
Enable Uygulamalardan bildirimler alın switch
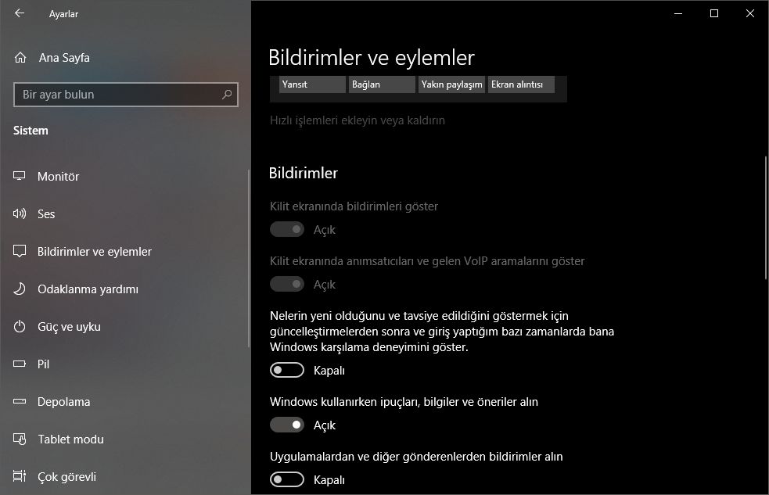(x=287, y=479)
